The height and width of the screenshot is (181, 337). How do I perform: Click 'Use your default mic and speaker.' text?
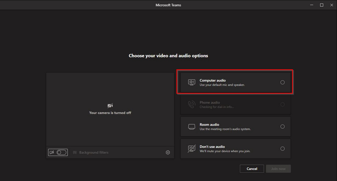tap(222, 85)
